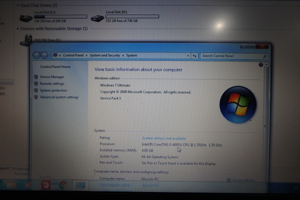300x200 pixels.
Task: Click the System protection shield icon
Action: click(36, 90)
